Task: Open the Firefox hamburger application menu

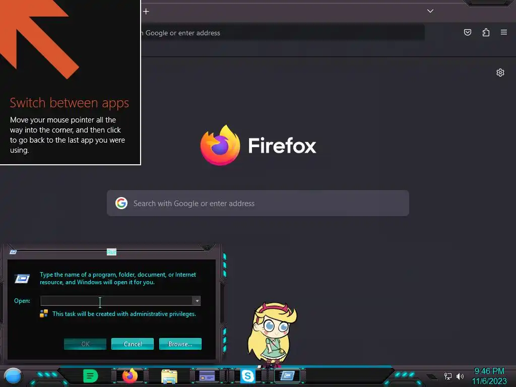Action: coord(504,32)
